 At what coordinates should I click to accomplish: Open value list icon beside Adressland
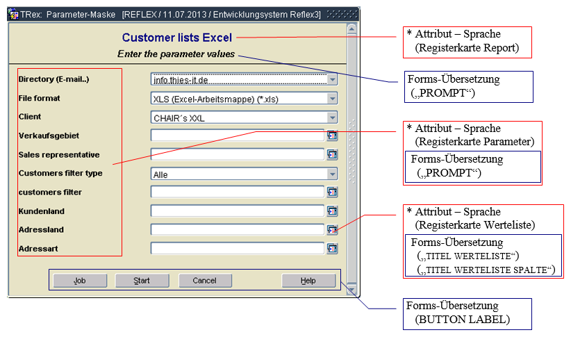[332, 229]
